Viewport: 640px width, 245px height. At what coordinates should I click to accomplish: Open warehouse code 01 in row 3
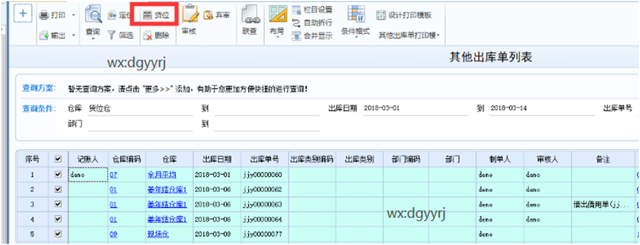tap(113, 205)
